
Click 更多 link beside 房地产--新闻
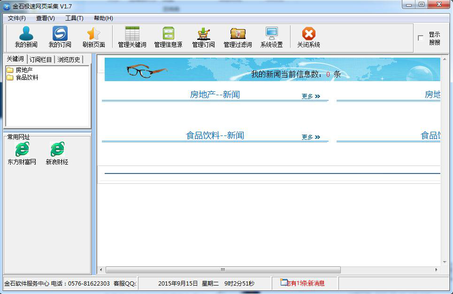tap(310, 97)
